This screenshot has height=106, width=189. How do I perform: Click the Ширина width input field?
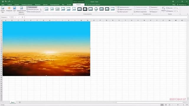click(x=176, y=11)
